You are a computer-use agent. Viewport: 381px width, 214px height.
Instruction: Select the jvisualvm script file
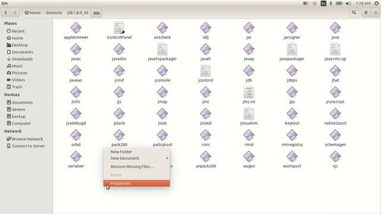click(x=249, y=114)
